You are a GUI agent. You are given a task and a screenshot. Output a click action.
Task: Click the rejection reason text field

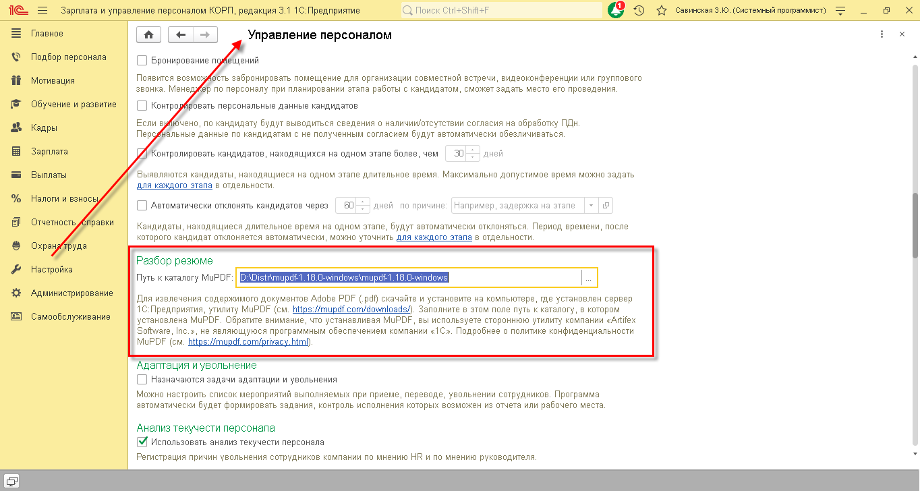[x=518, y=206]
